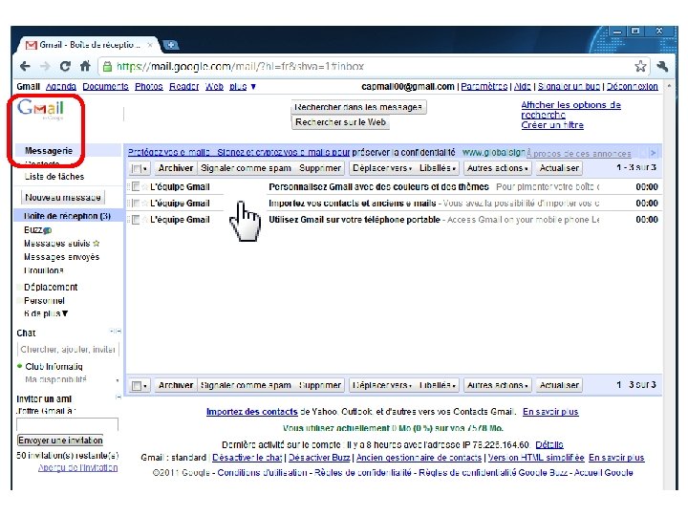Click the Déconnexion link

tap(633, 87)
